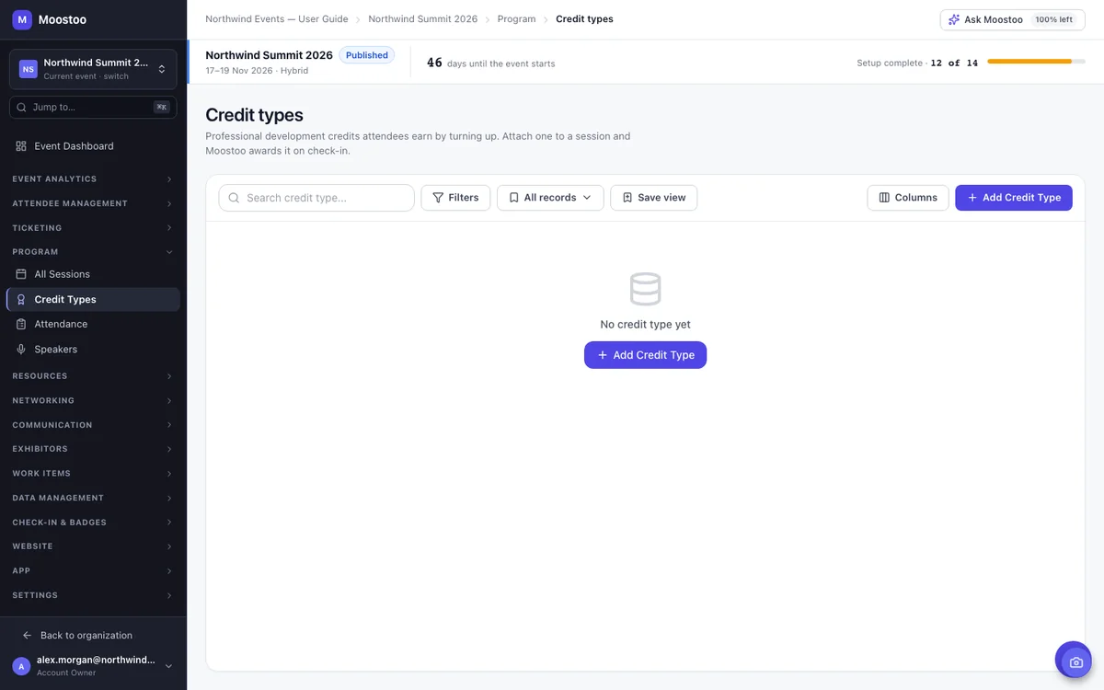
Task: Click the Columns button
Action: (x=908, y=198)
